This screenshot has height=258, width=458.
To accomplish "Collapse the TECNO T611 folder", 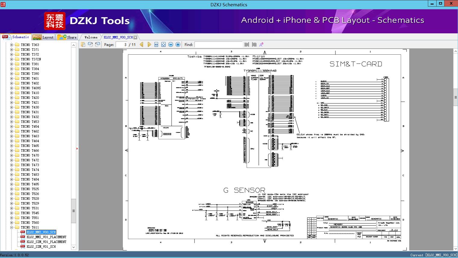I will pyautogui.click(x=12, y=227).
